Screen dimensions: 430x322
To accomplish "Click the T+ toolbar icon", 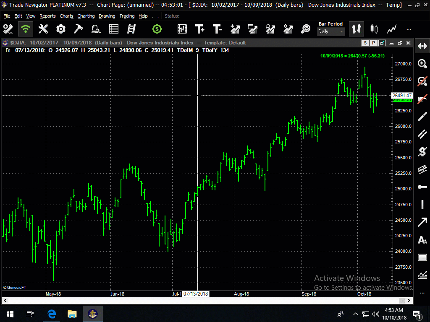I will point(199,29).
